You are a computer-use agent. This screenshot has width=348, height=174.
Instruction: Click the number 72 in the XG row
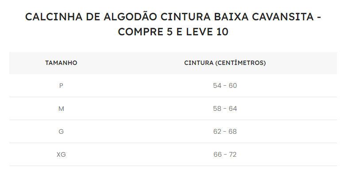coord(233,154)
